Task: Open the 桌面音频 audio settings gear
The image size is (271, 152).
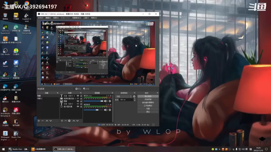Action: tap(110, 110)
